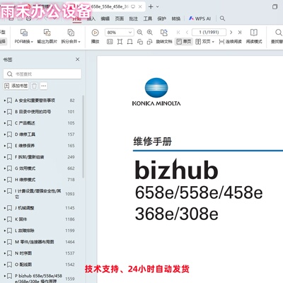The image size is (283, 283).
Task: Close the 658e_558e_458e document tab
Action: click(x=140, y=7)
